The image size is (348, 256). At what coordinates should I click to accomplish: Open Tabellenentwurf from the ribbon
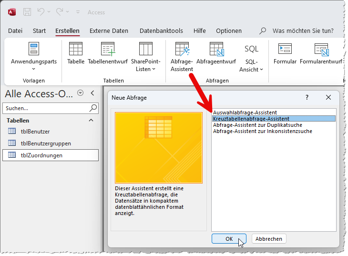107,49
